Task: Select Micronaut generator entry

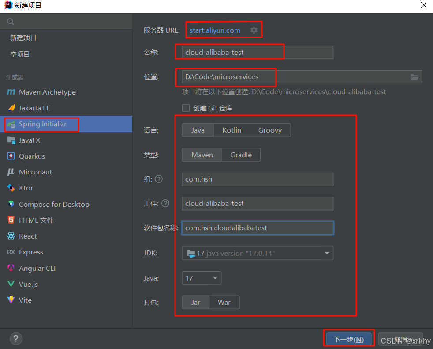Action: point(66,172)
